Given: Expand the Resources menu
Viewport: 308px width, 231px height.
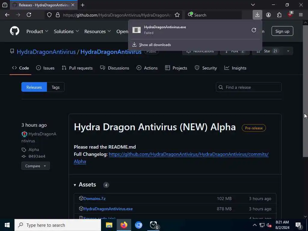Looking at the screenshot, I should click(97, 31).
